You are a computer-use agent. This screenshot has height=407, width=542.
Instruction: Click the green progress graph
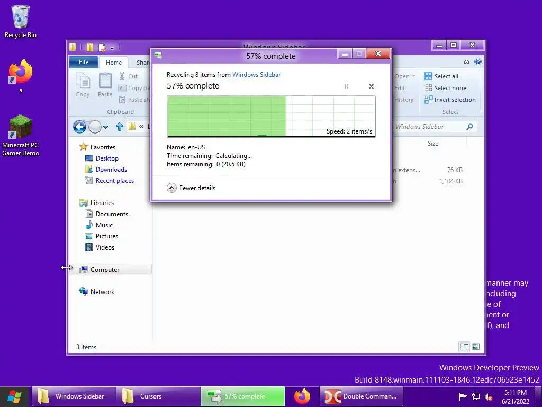click(271, 117)
